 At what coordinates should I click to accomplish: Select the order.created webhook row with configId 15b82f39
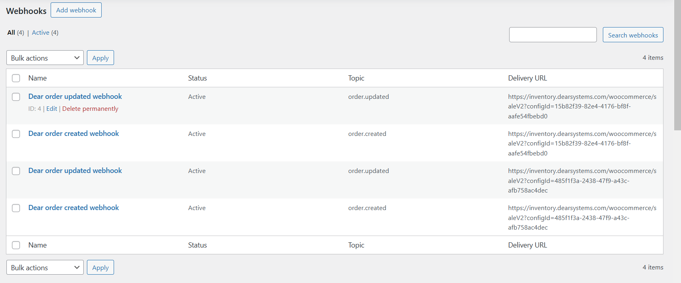tap(16, 134)
